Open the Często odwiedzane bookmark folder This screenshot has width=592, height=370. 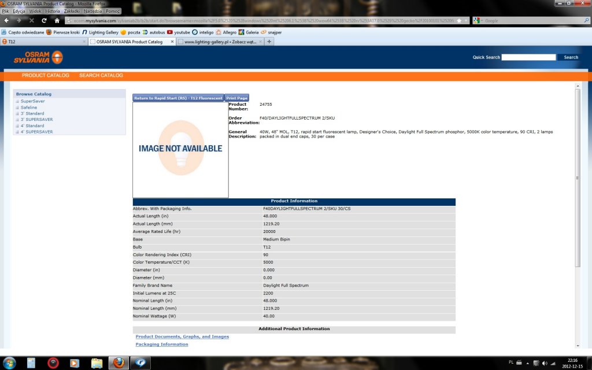(x=23, y=32)
